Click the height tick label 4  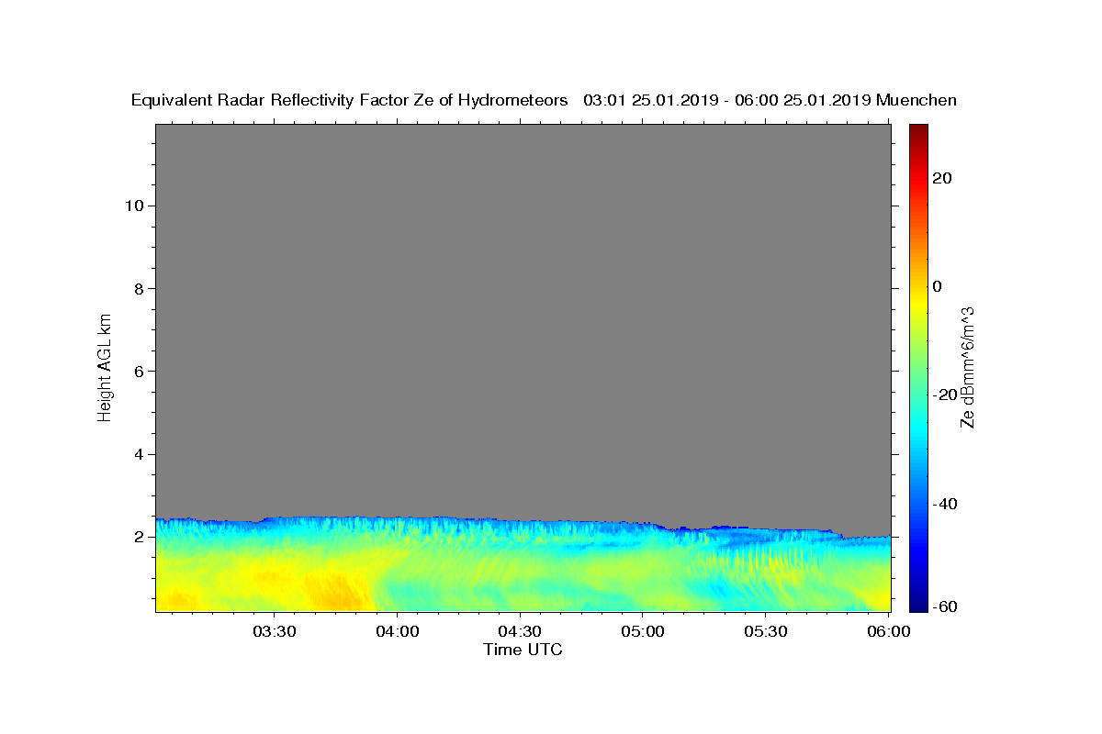click(x=137, y=454)
